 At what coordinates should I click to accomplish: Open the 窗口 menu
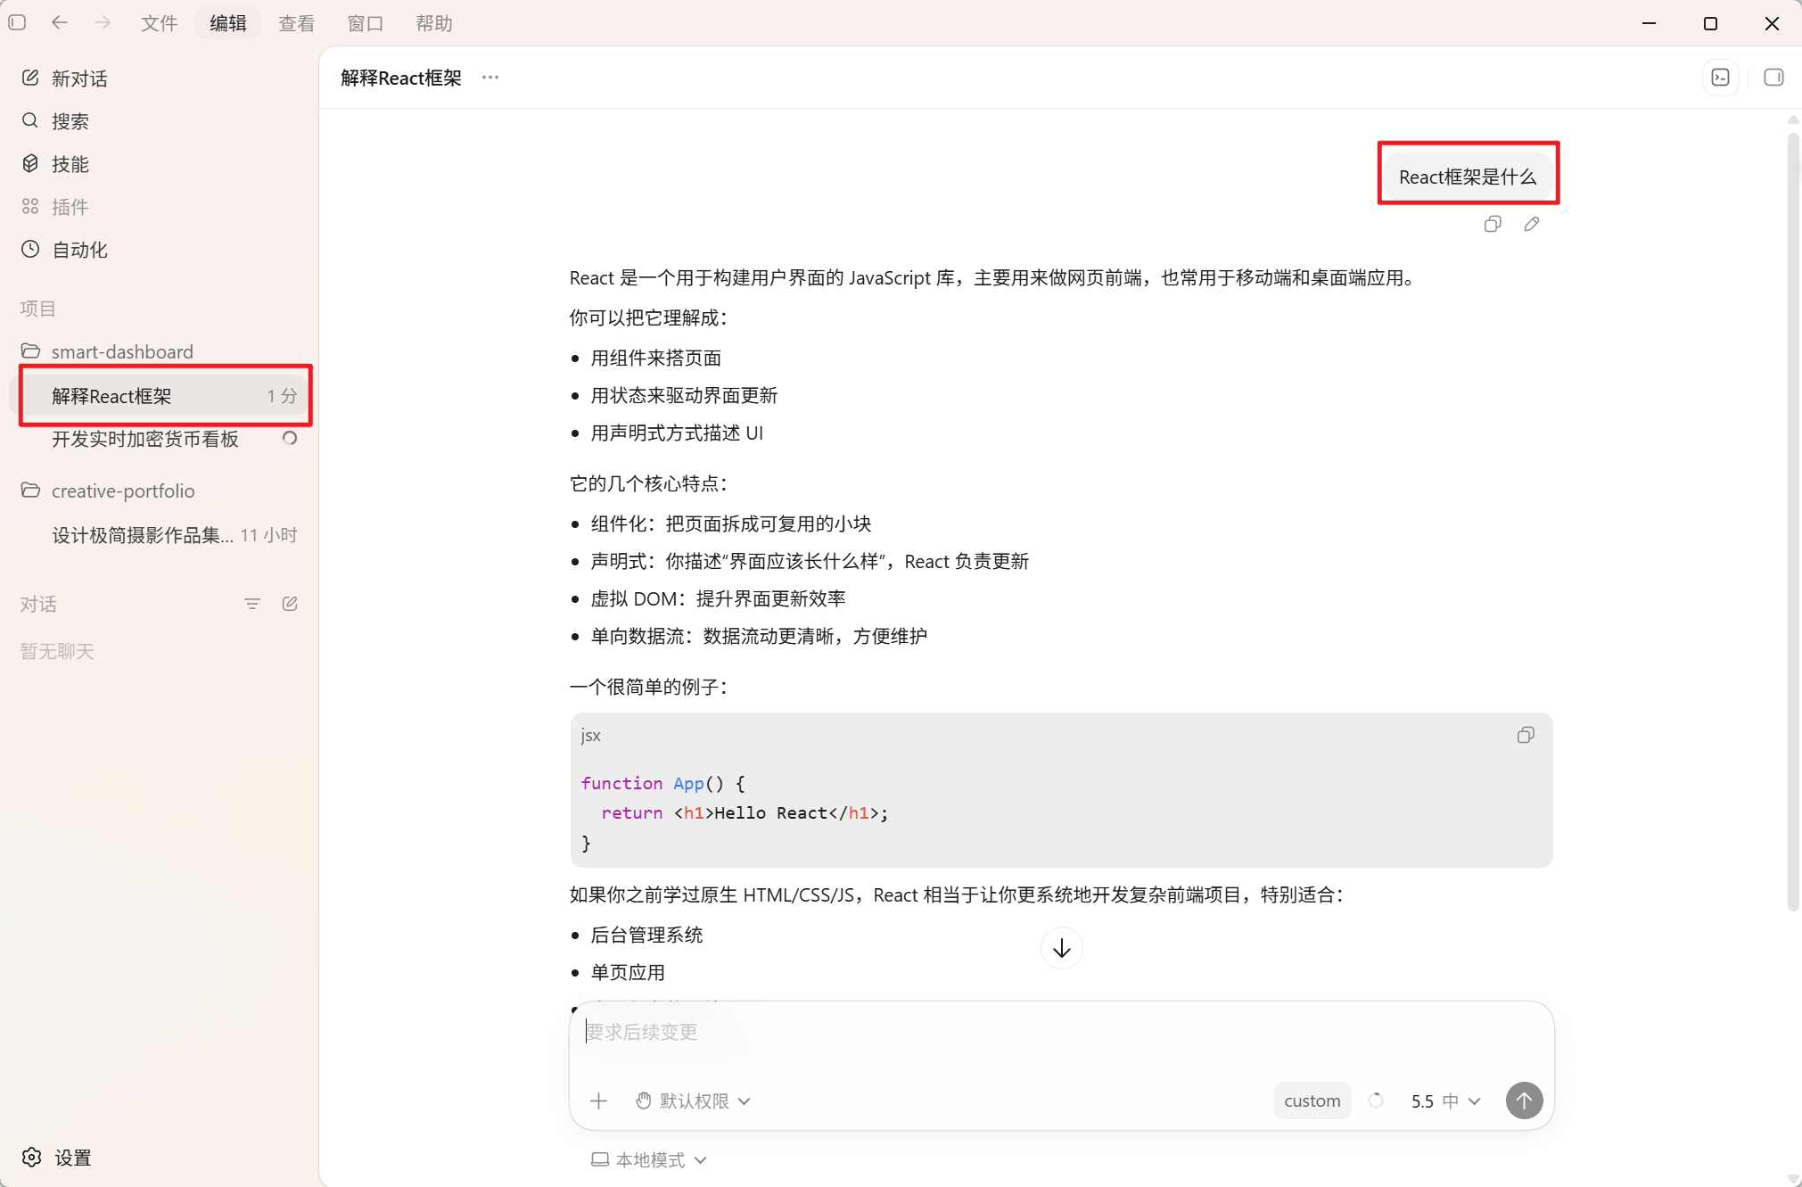(x=365, y=23)
